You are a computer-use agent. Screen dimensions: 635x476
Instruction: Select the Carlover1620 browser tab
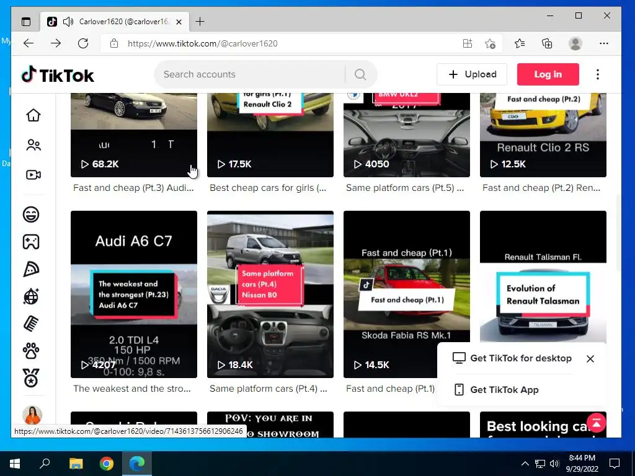[x=115, y=22]
